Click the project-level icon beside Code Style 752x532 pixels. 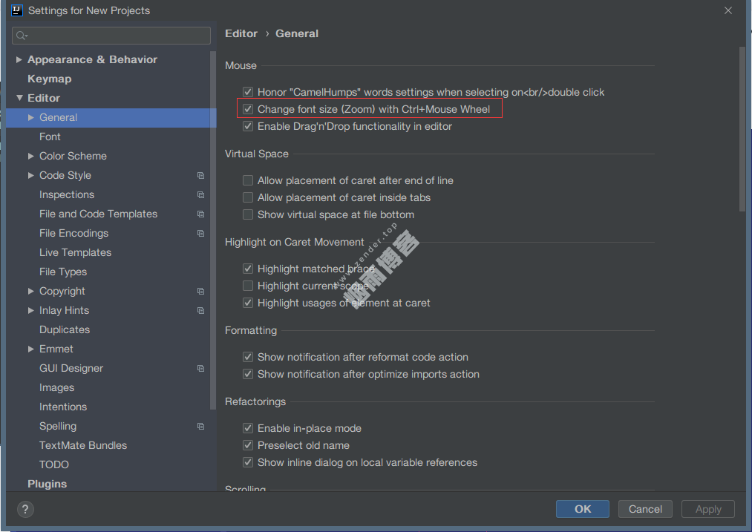[x=200, y=176]
